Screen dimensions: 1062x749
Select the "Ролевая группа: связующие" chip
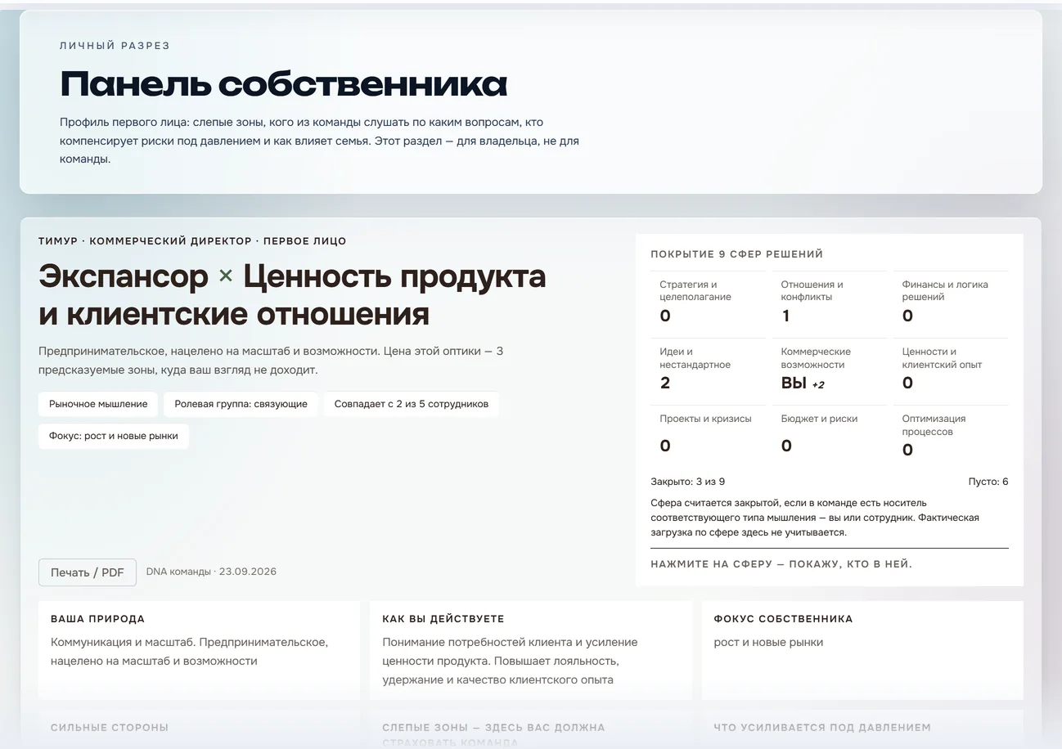click(241, 404)
